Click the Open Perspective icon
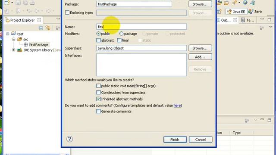The height and width of the screenshot is (155, 276). coord(219,12)
